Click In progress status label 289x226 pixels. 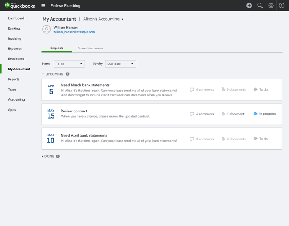[268, 114]
